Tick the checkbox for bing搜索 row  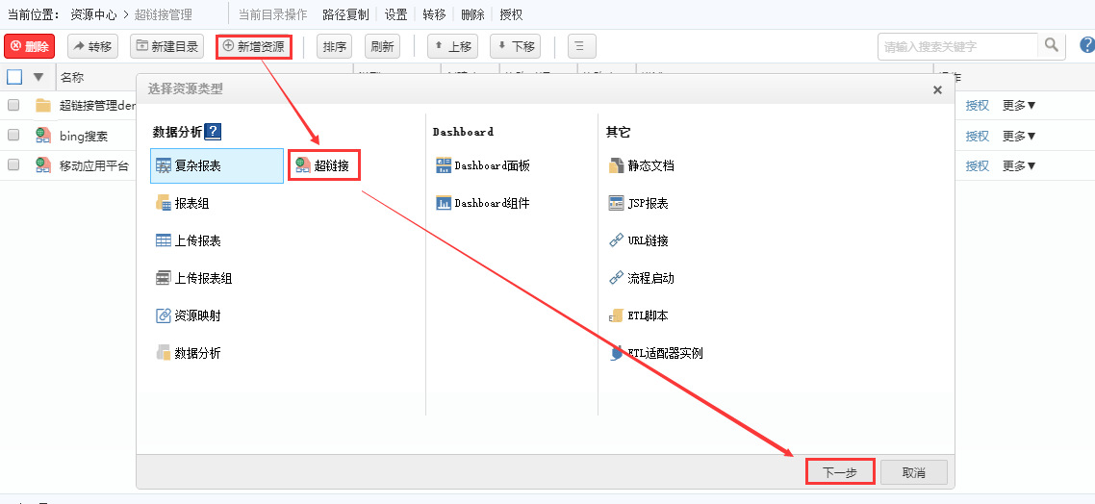coord(13,136)
